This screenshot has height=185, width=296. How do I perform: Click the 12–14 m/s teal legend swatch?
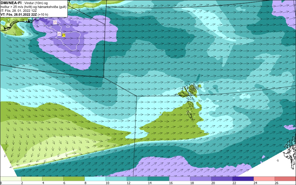tap(137, 179)
